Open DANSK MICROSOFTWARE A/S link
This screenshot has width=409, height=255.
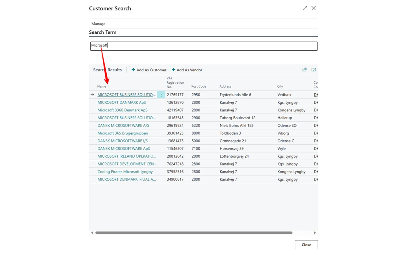(x=123, y=125)
